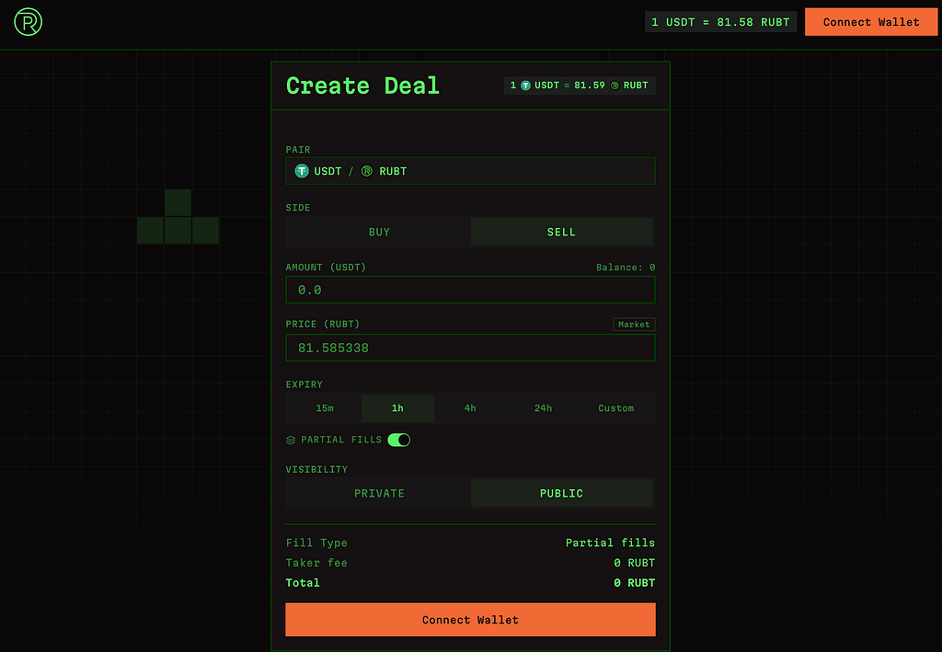Viewport: 942px width, 652px height.
Task: Click Connect Wallet in the top header
Action: click(x=871, y=22)
